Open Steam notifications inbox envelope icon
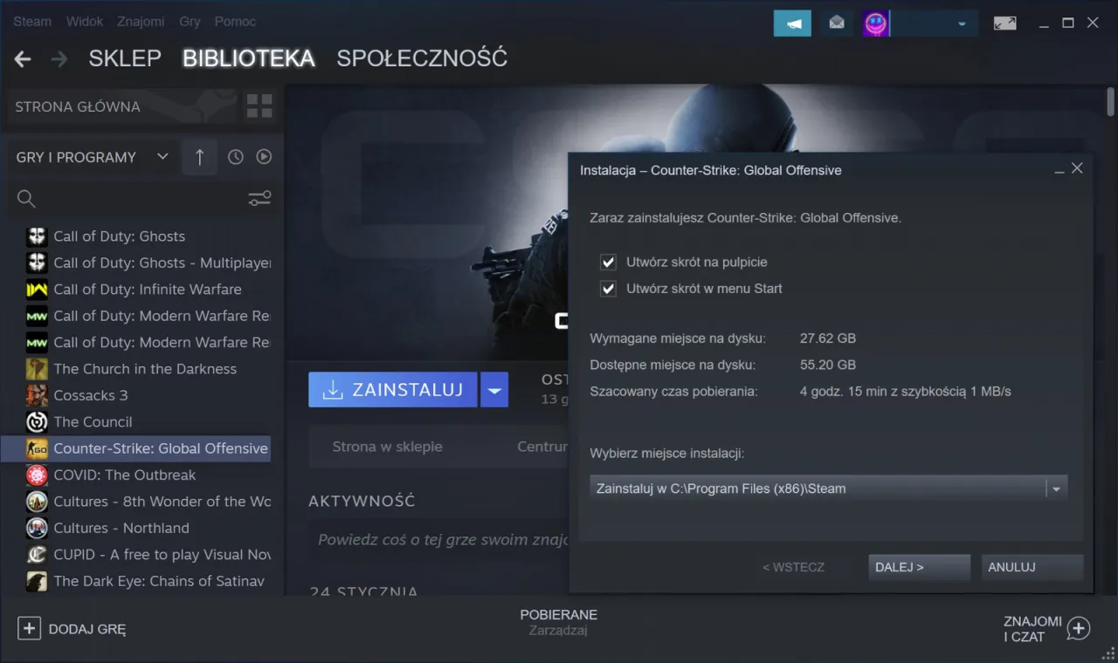Viewport: 1118px width, 663px height. click(836, 23)
